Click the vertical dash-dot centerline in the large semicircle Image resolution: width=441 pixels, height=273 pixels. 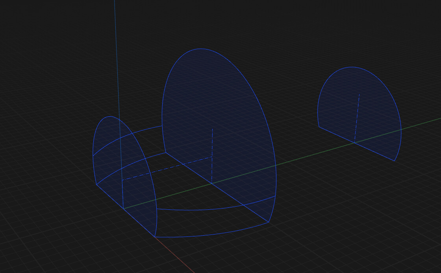coord(212,156)
